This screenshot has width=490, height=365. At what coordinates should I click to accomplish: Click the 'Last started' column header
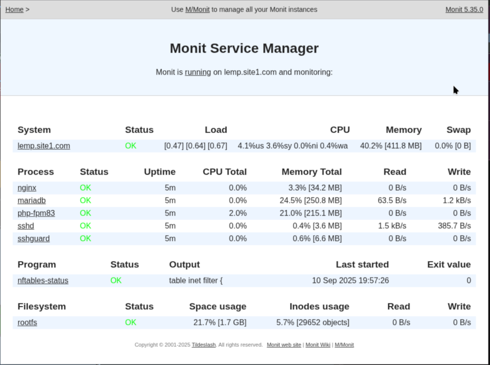(x=362, y=265)
